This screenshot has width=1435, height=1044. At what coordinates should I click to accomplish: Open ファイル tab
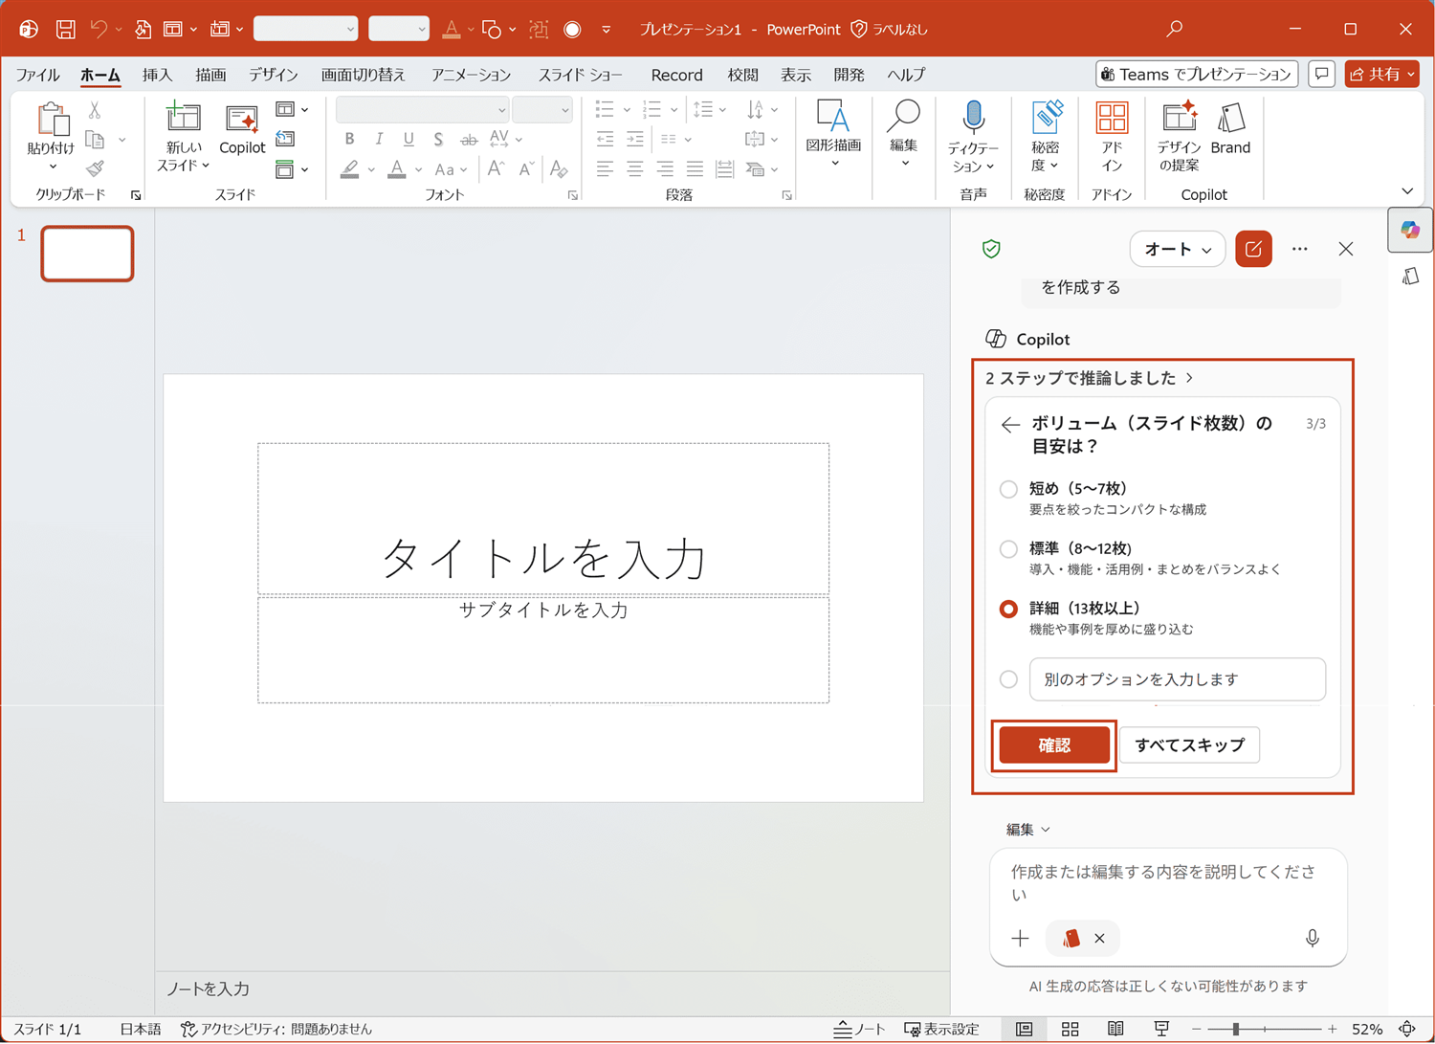click(37, 75)
